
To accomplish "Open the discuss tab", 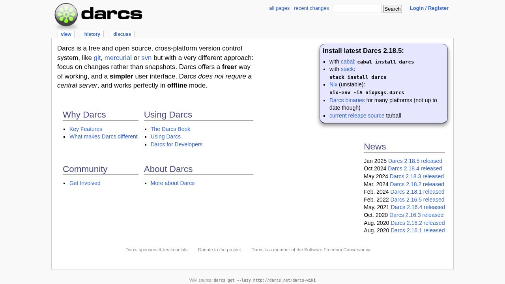I will [122, 34].
